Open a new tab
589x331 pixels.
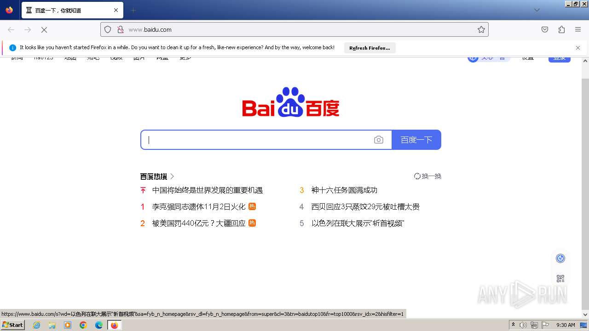pyautogui.click(x=133, y=10)
